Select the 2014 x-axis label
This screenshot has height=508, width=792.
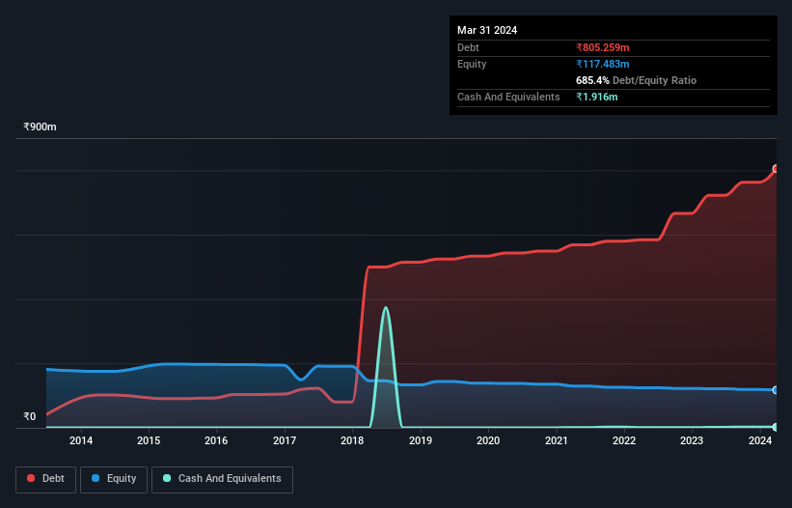pos(81,440)
